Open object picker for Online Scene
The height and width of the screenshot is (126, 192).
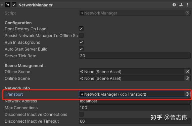pos(187,78)
